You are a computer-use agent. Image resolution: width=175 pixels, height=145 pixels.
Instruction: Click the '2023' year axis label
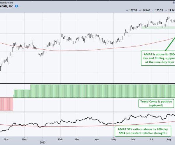click(43, 143)
